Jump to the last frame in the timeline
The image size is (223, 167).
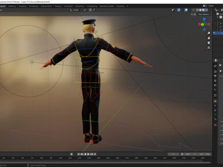(x=95, y=154)
